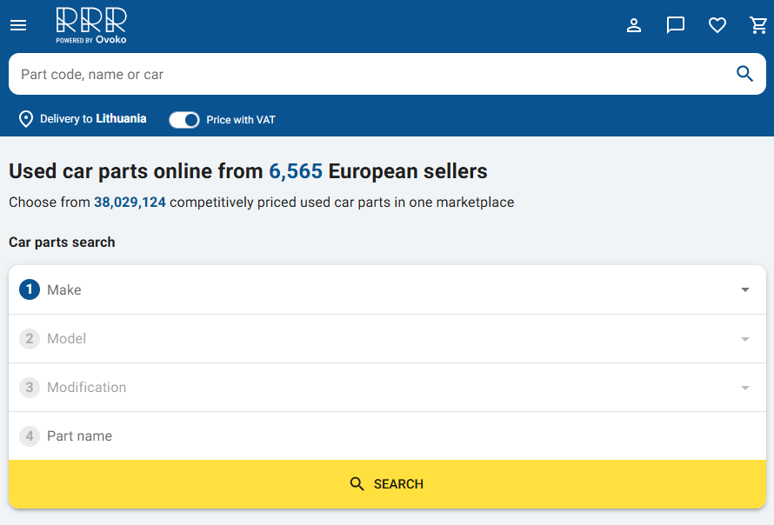Viewport: 774px width, 525px height.
Task: Open the shopping cart icon
Action: click(758, 25)
